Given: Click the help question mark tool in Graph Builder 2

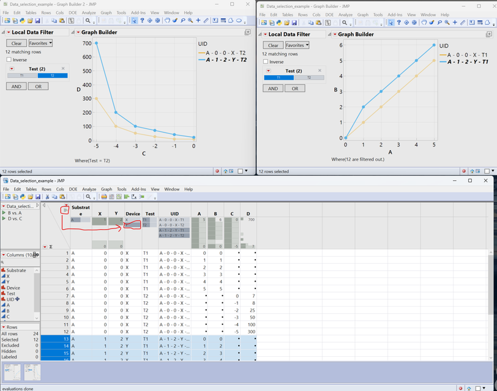Looking at the screenshot, I should (x=142, y=20).
